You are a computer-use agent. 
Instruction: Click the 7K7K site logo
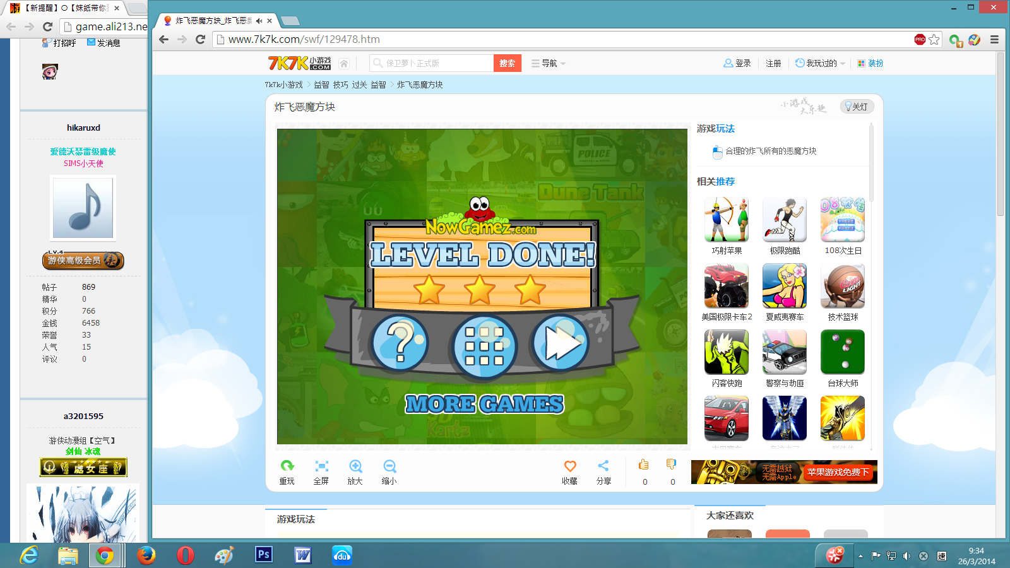tap(299, 63)
